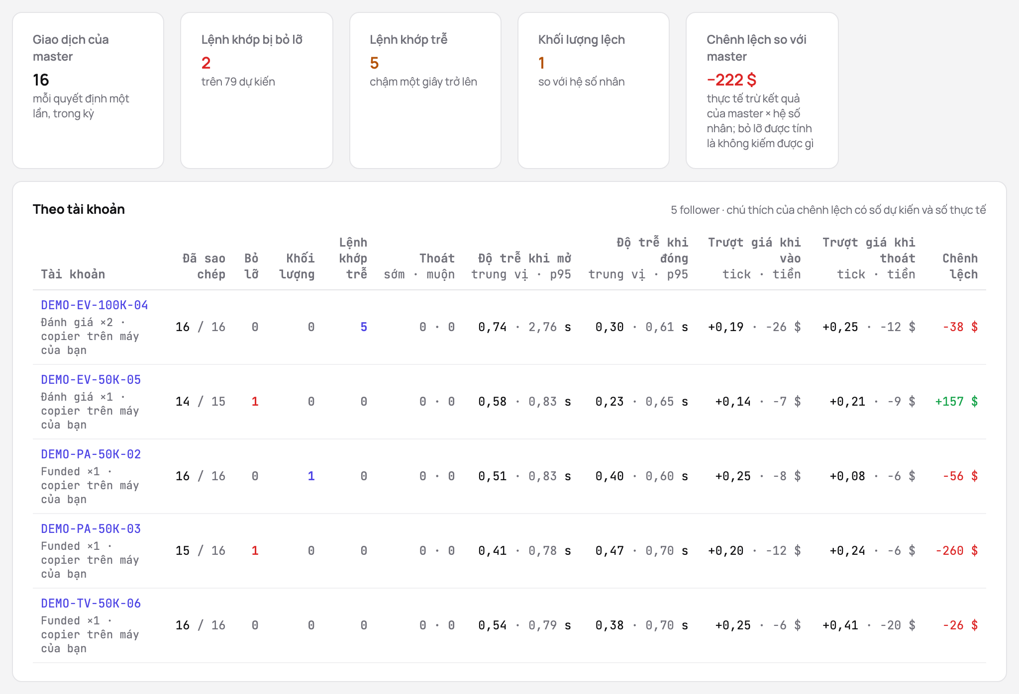Open account link DEMO-EV-50K-05
Screen dimensions: 1019x694
tap(91, 380)
